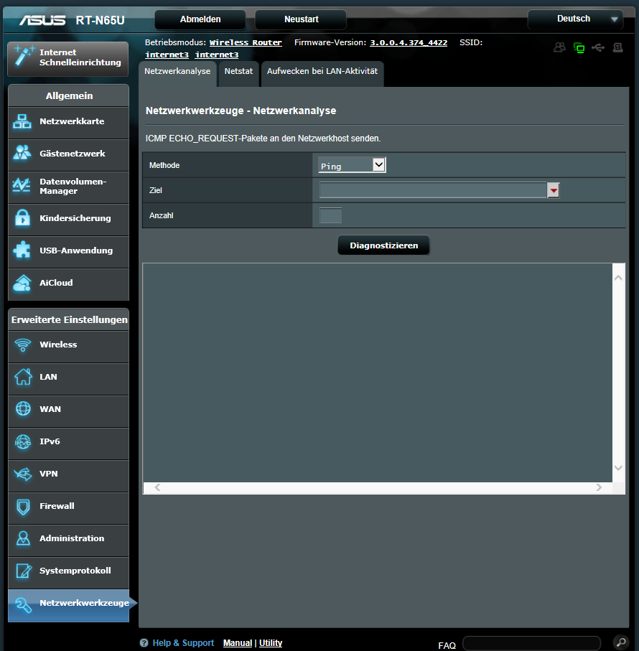The width and height of the screenshot is (639, 651).
Task: Open the Ziel target dropdown arrow
Action: pyautogui.click(x=553, y=190)
